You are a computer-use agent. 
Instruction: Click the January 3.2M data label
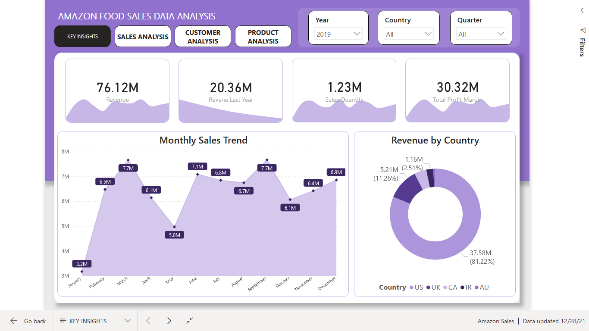click(x=82, y=264)
